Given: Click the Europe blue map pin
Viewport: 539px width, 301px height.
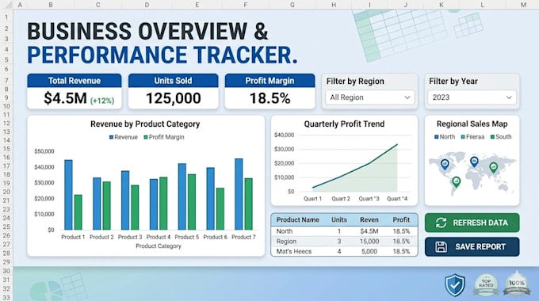Looking at the screenshot, I should click(x=474, y=162).
